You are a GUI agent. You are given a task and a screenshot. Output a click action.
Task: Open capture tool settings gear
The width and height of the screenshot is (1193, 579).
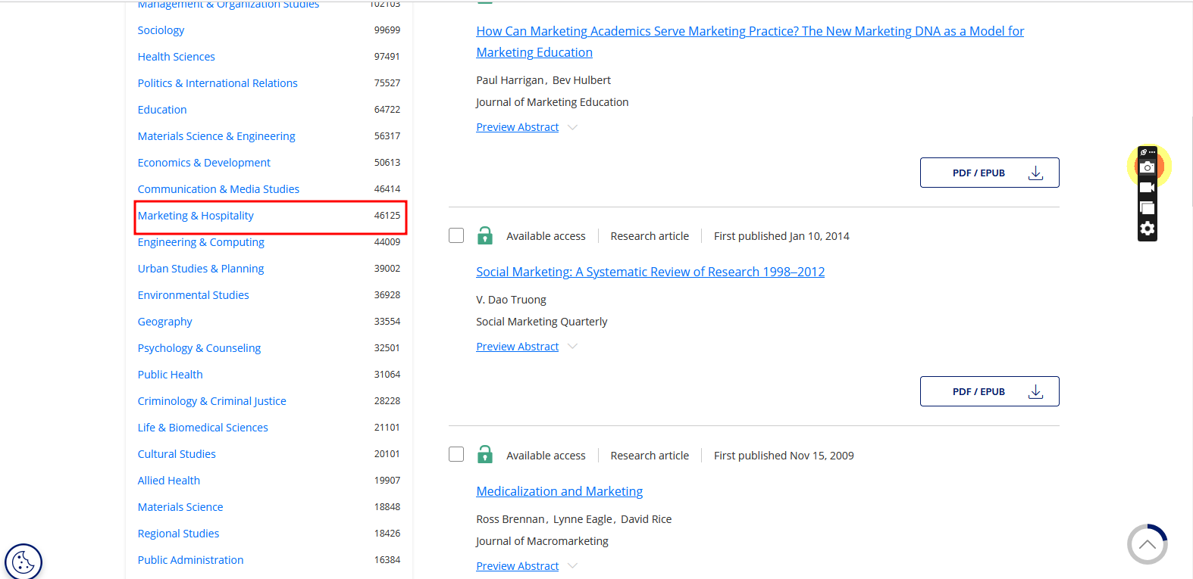[x=1148, y=229]
